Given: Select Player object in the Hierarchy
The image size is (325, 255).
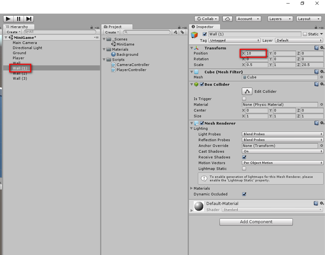Looking at the screenshot, I should 18,58.
